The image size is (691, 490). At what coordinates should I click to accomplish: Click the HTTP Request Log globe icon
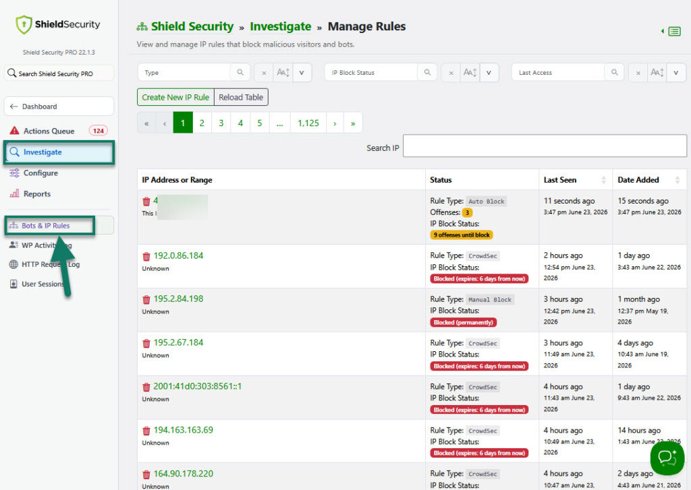(x=13, y=264)
